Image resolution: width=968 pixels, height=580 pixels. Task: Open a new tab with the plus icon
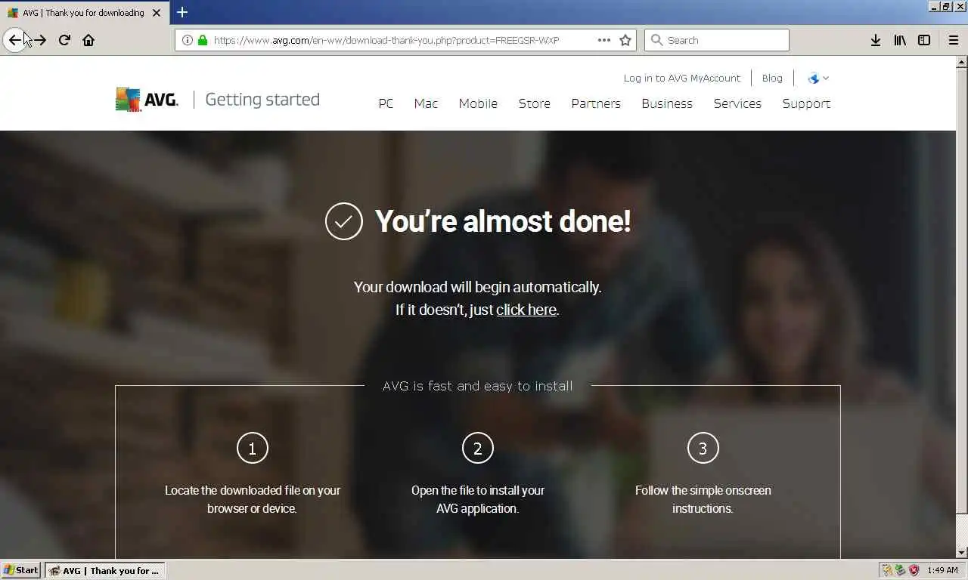tap(182, 12)
